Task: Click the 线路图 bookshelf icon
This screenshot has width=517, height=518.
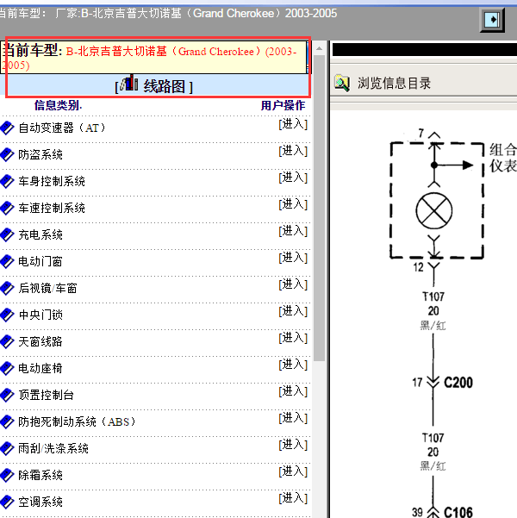Action: pyautogui.click(x=129, y=83)
